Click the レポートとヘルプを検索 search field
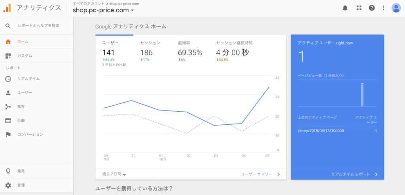Screen dimensions: 405x195 pyautogui.click(x=38, y=26)
